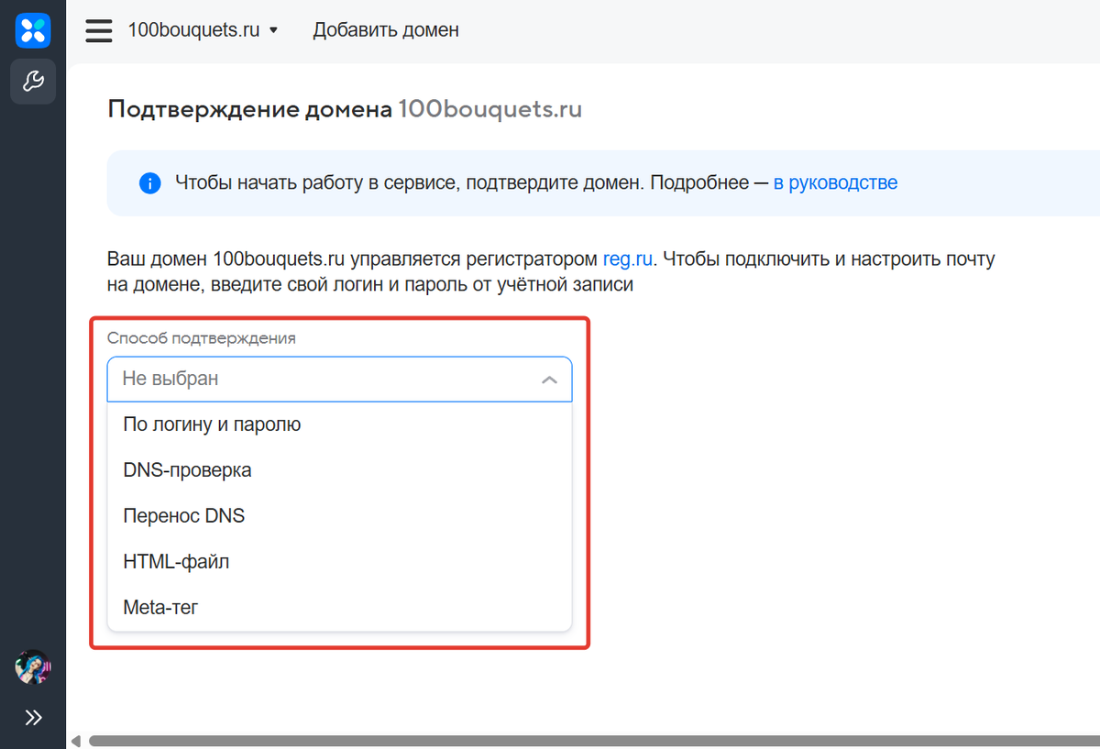Click the user avatar in the sidebar
1100x749 pixels.
point(33,668)
